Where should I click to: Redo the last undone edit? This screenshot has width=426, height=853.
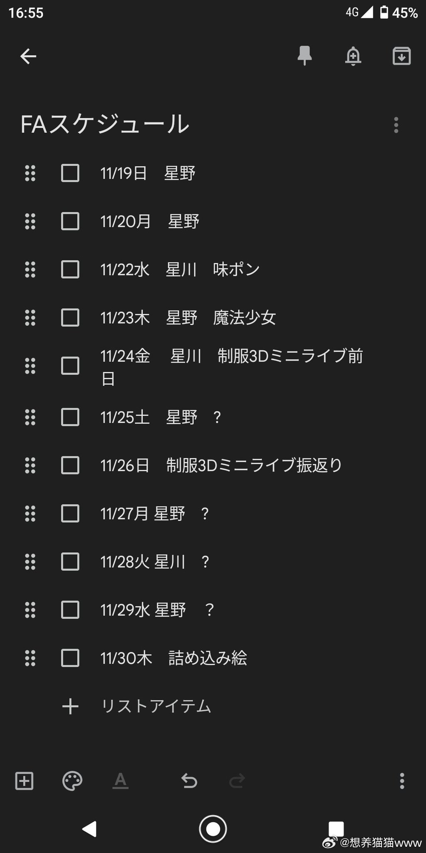point(237,781)
